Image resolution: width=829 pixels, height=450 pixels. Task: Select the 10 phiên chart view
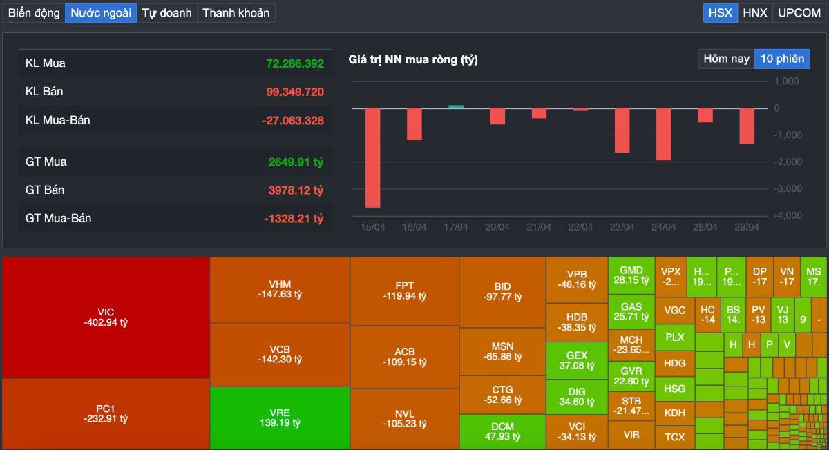782,59
